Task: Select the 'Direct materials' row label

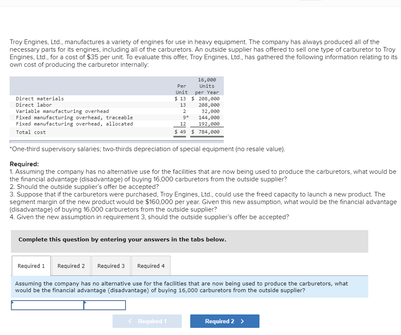Action: (39, 99)
